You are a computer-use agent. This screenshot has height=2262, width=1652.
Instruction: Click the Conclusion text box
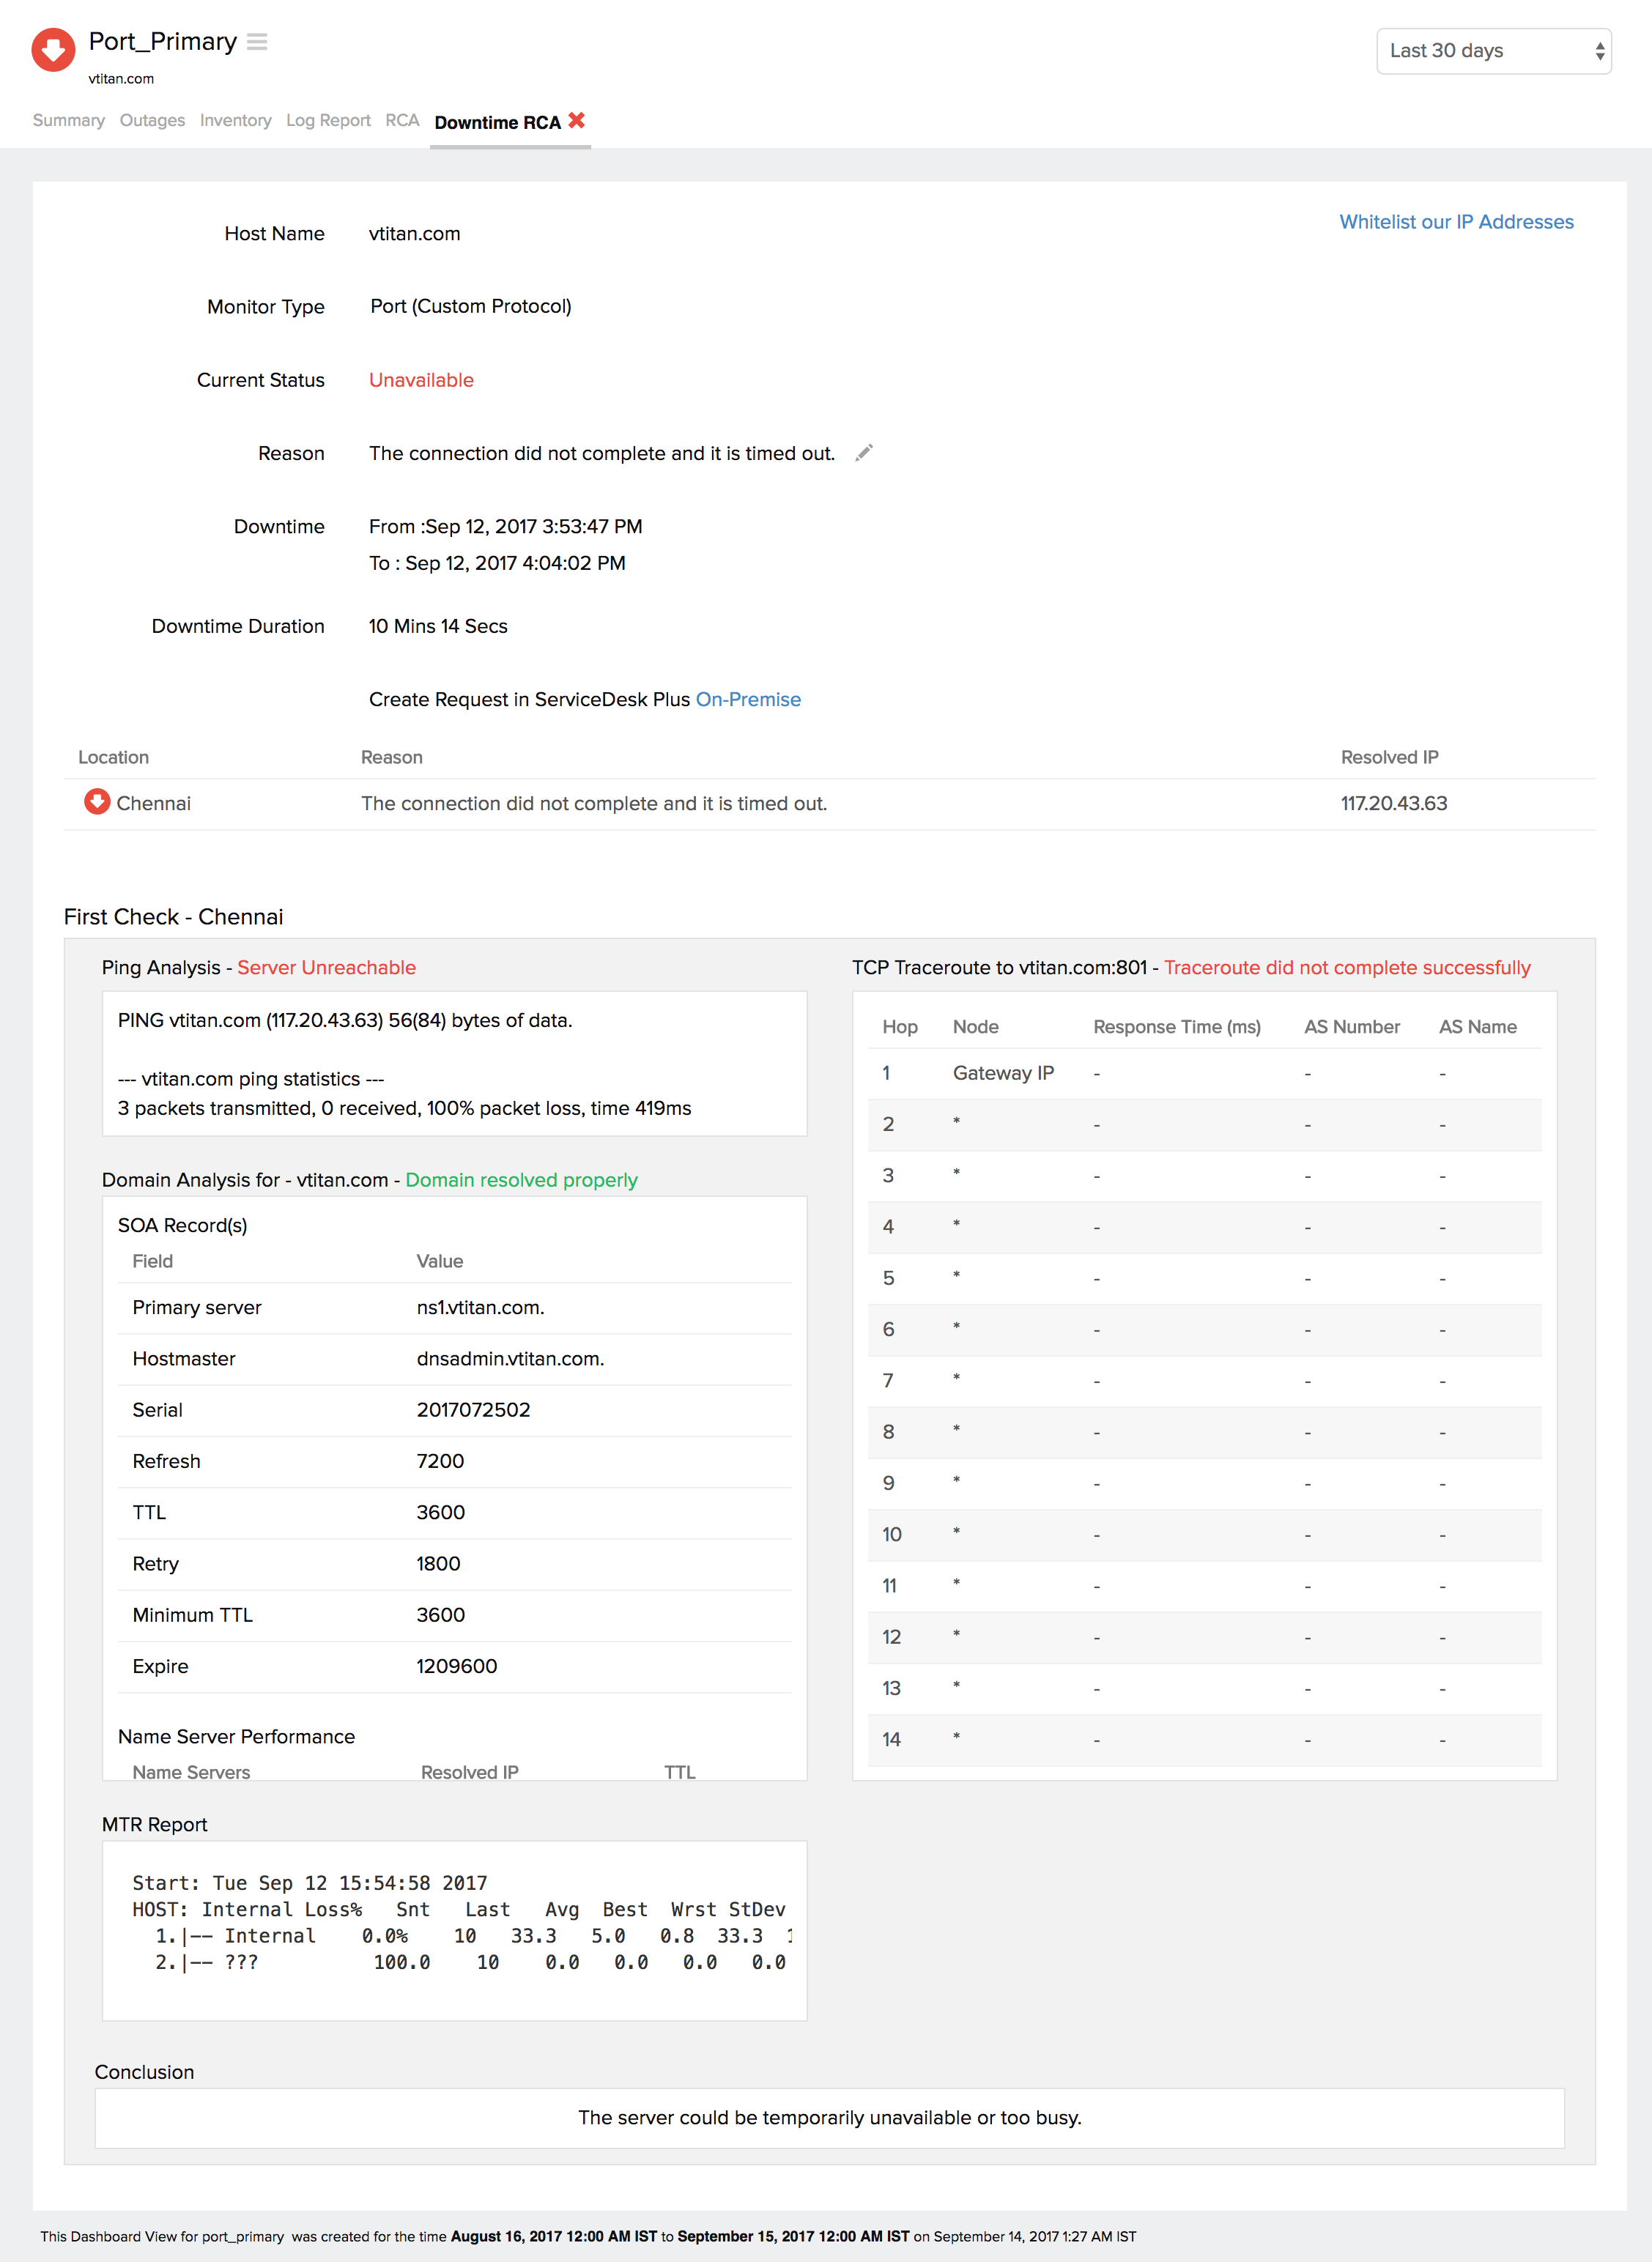point(829,2117)
